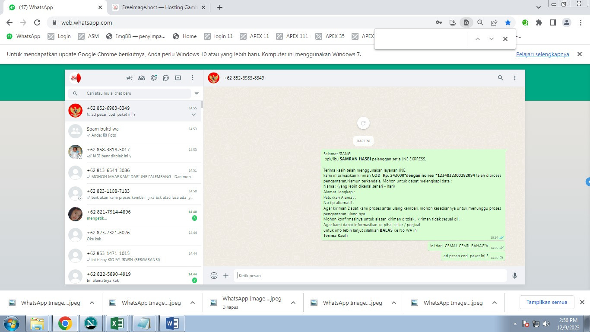Attach a file with the plus icon
The image size is (590, 332).
[226, 275]
